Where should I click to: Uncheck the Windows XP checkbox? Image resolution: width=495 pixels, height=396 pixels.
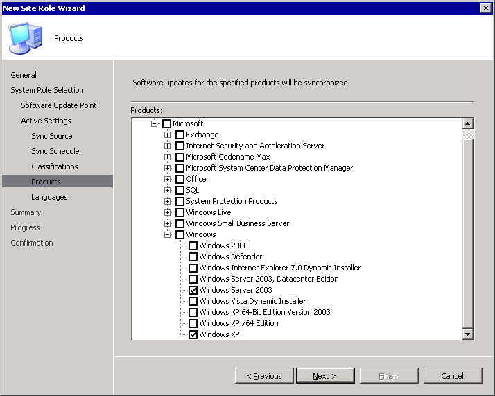tap(193, 334)
